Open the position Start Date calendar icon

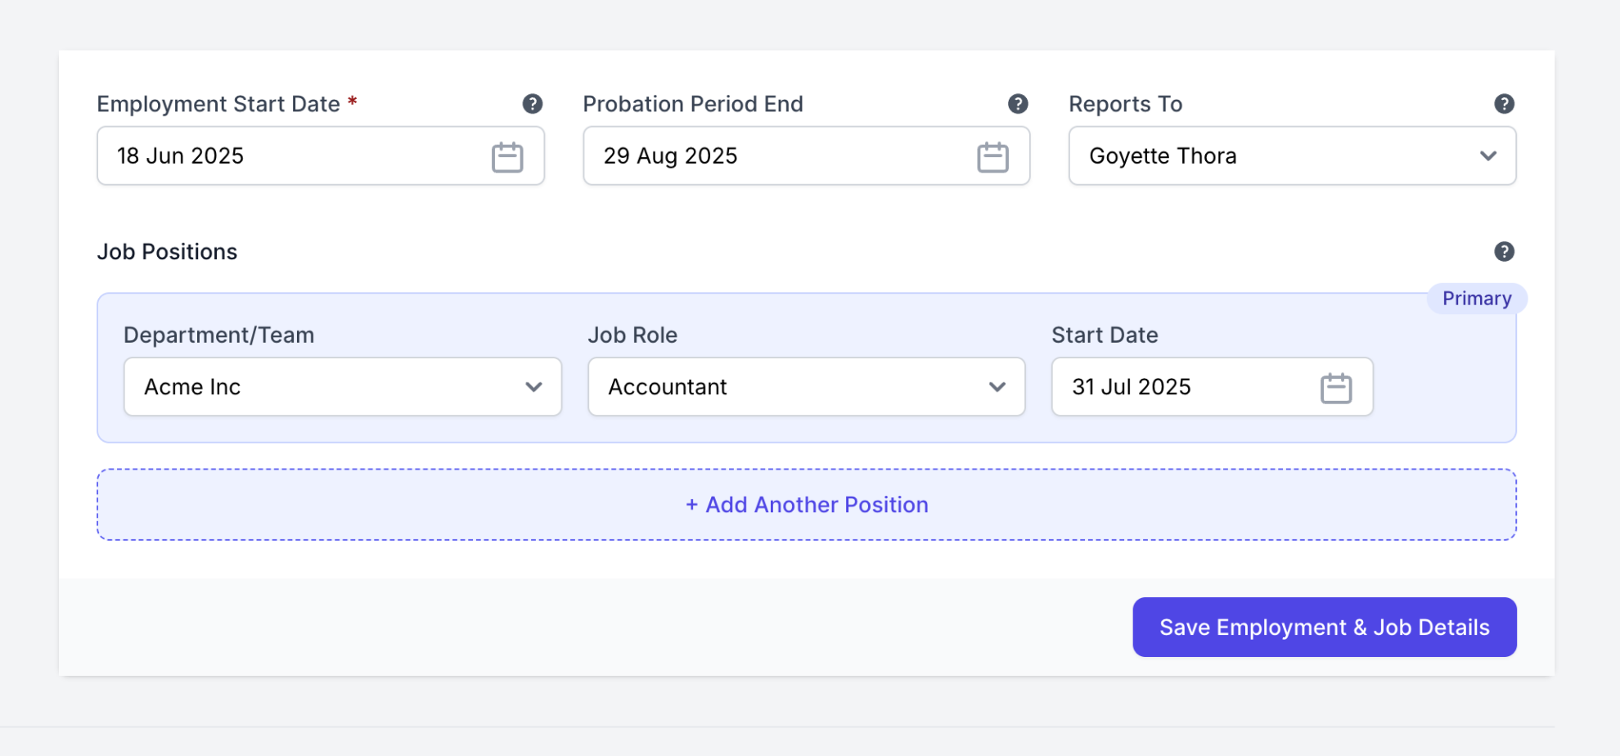click(1335, 388)
